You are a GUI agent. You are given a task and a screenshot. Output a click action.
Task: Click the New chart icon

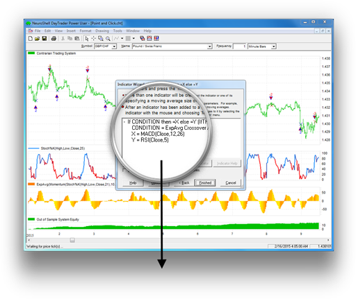tap(31, 38)
